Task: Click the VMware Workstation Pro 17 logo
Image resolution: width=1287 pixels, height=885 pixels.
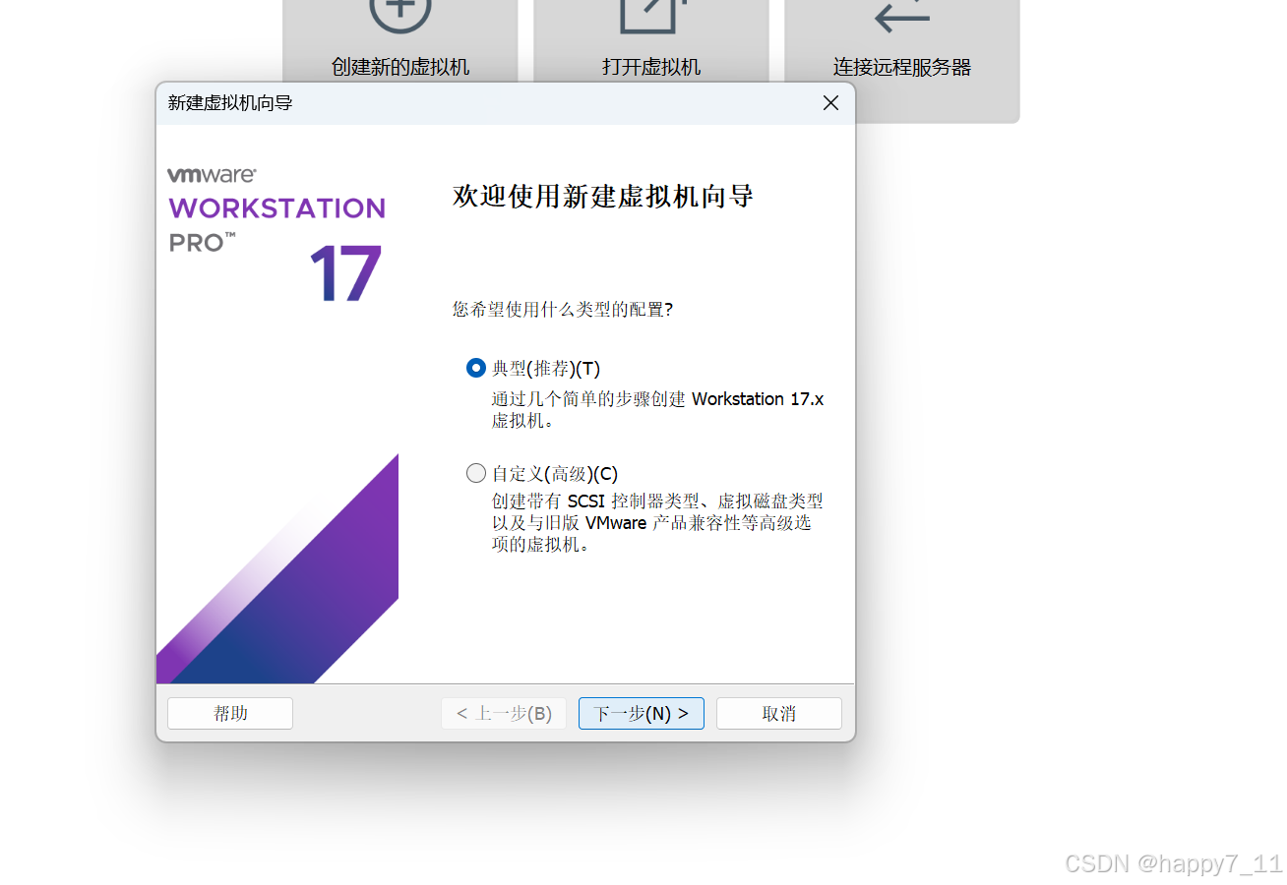Action: point(276,234)
